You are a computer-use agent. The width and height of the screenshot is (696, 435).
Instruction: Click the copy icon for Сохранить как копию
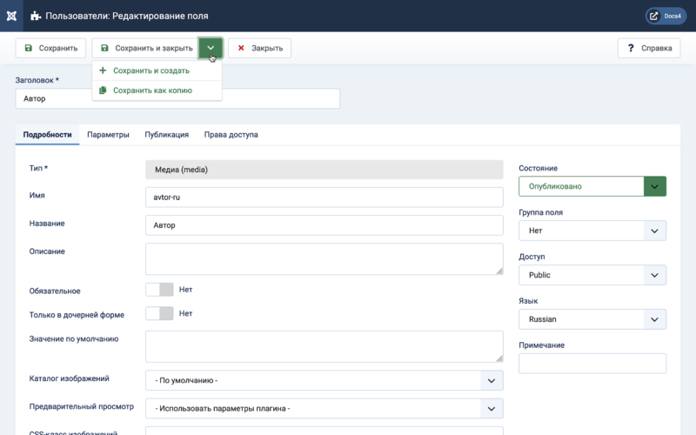coord(103,90)
